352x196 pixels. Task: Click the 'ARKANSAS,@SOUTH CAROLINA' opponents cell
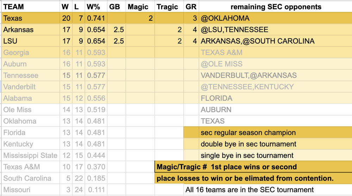(276, 41)
